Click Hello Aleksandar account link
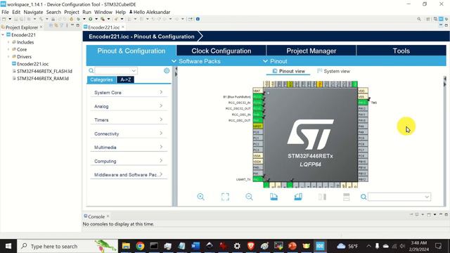This screenshot has height=253, width=450. click(x=150, y=12)
